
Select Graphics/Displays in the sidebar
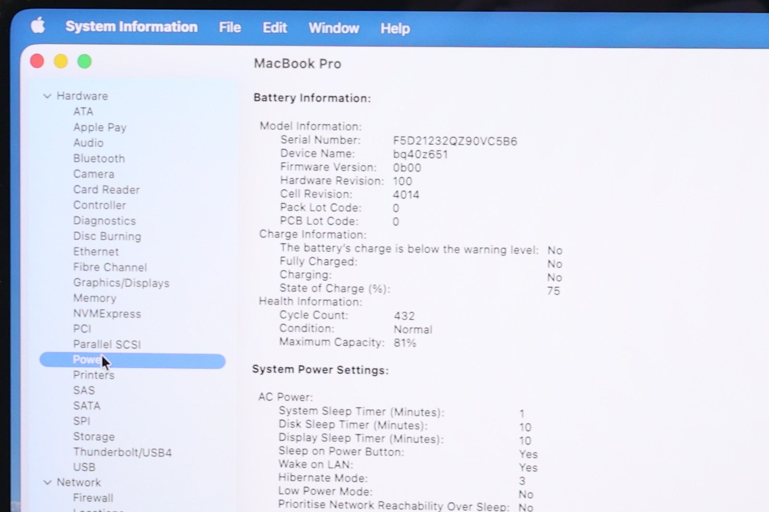tap(121, 283)
